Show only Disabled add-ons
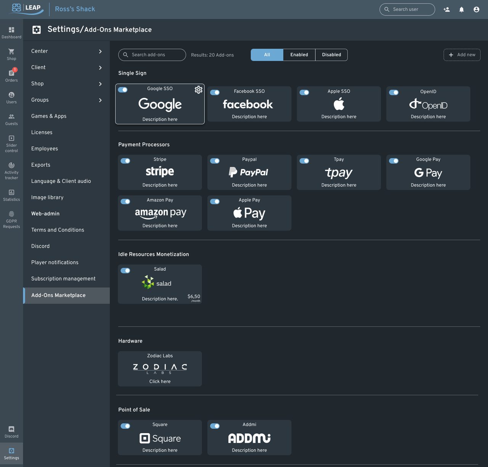Viewport: 488px width, 467px height. [x=331, y=55]
